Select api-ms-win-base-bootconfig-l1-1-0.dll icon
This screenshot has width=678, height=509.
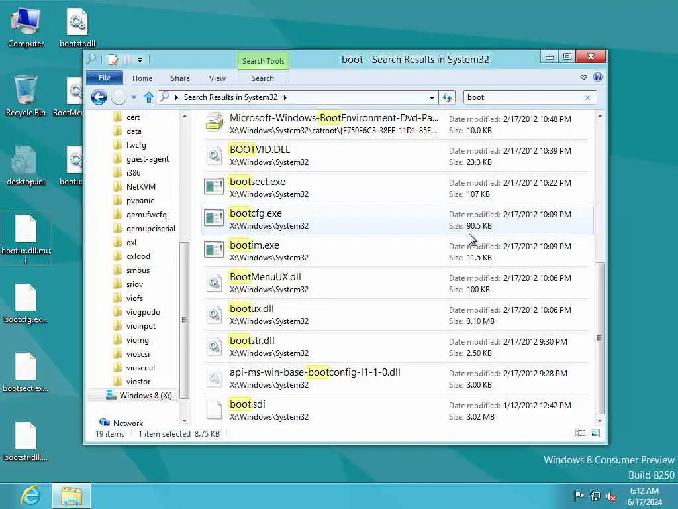click(x=214, y=378)
